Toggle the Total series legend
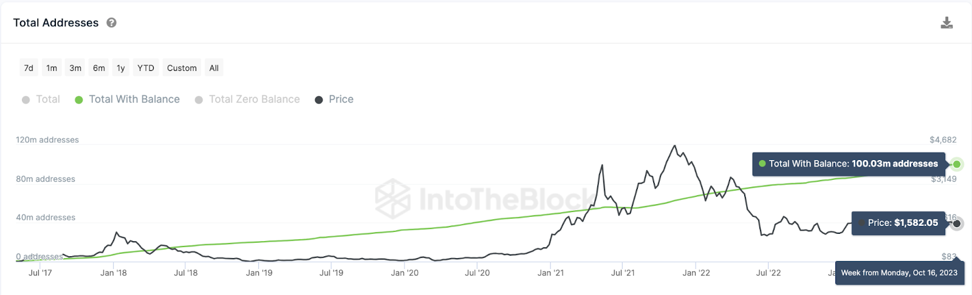 (x=41, y=99)
